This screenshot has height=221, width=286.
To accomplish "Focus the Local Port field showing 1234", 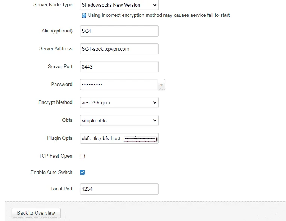I will tap(119, 189).
